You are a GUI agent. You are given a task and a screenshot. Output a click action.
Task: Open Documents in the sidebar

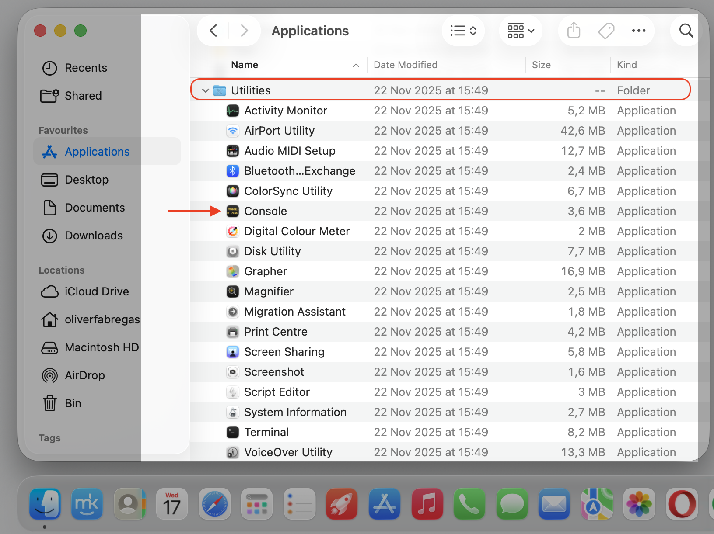[x=107, y=208]
